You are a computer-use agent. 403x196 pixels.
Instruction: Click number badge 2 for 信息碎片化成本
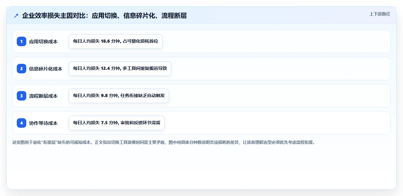click(x=22, y=69)
